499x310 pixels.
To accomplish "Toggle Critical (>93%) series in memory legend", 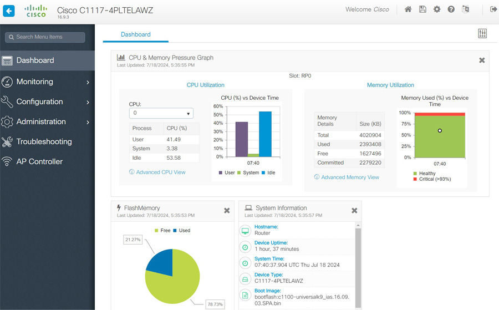I will pos(432,179).
